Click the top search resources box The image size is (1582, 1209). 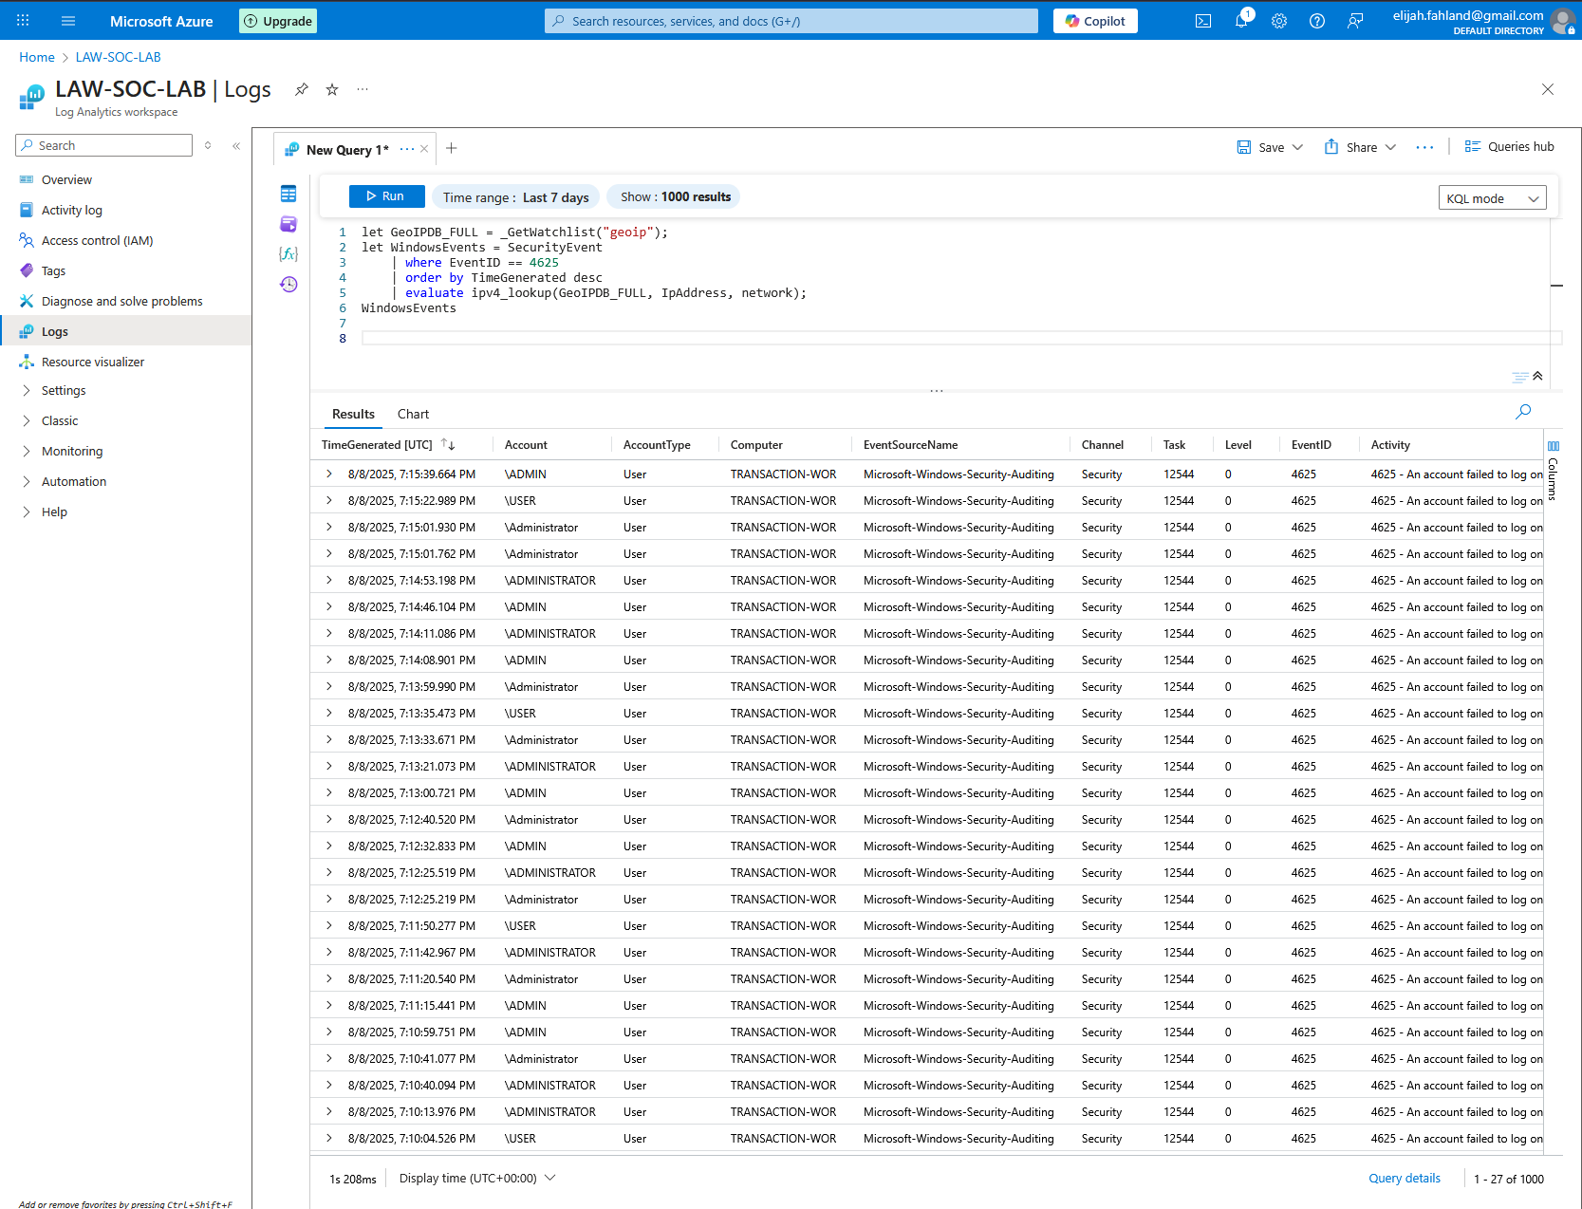(791, 21)
